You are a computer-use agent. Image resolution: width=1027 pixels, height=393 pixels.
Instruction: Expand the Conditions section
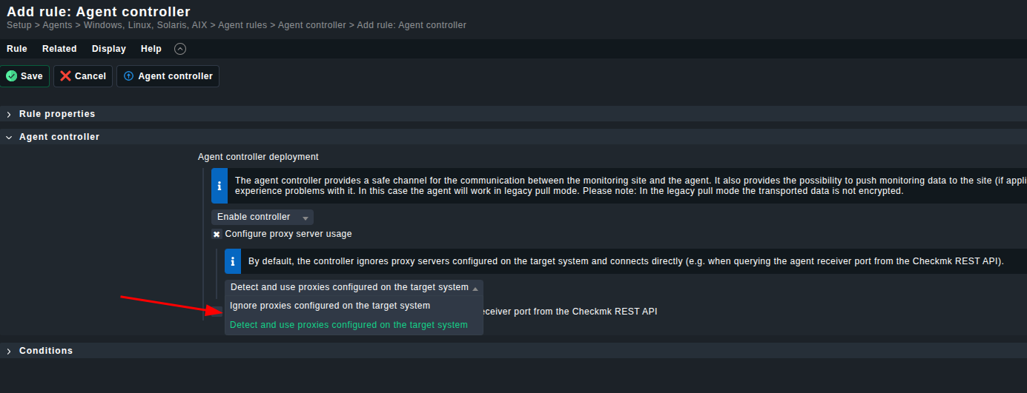[x=9, y=351]
